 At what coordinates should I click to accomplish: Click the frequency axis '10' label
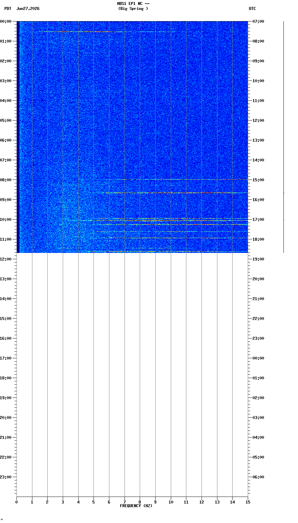[x=171, y=502]
